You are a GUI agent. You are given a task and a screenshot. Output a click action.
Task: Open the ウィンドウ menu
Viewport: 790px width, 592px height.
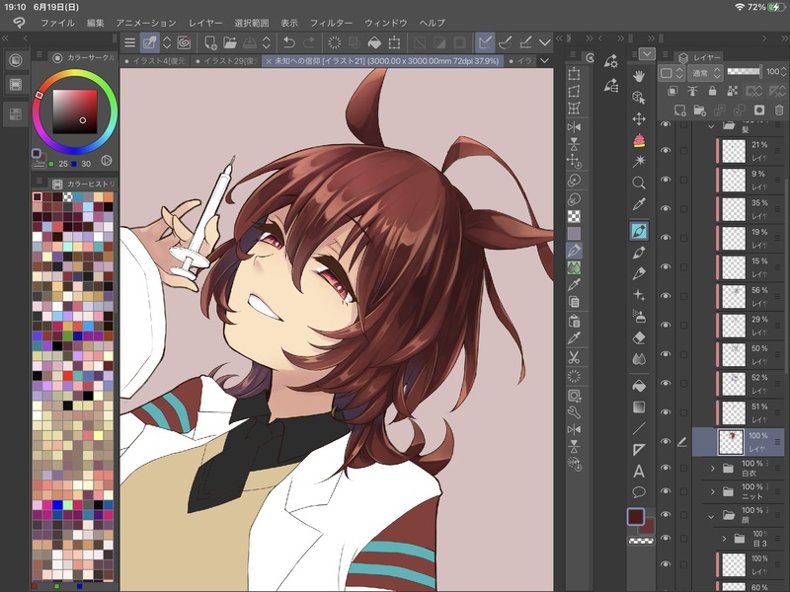coord(385,23)
